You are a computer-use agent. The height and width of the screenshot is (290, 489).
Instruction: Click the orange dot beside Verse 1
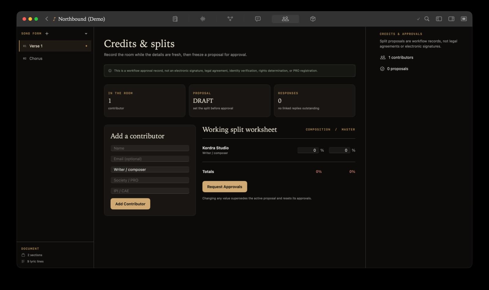point(86,46)
